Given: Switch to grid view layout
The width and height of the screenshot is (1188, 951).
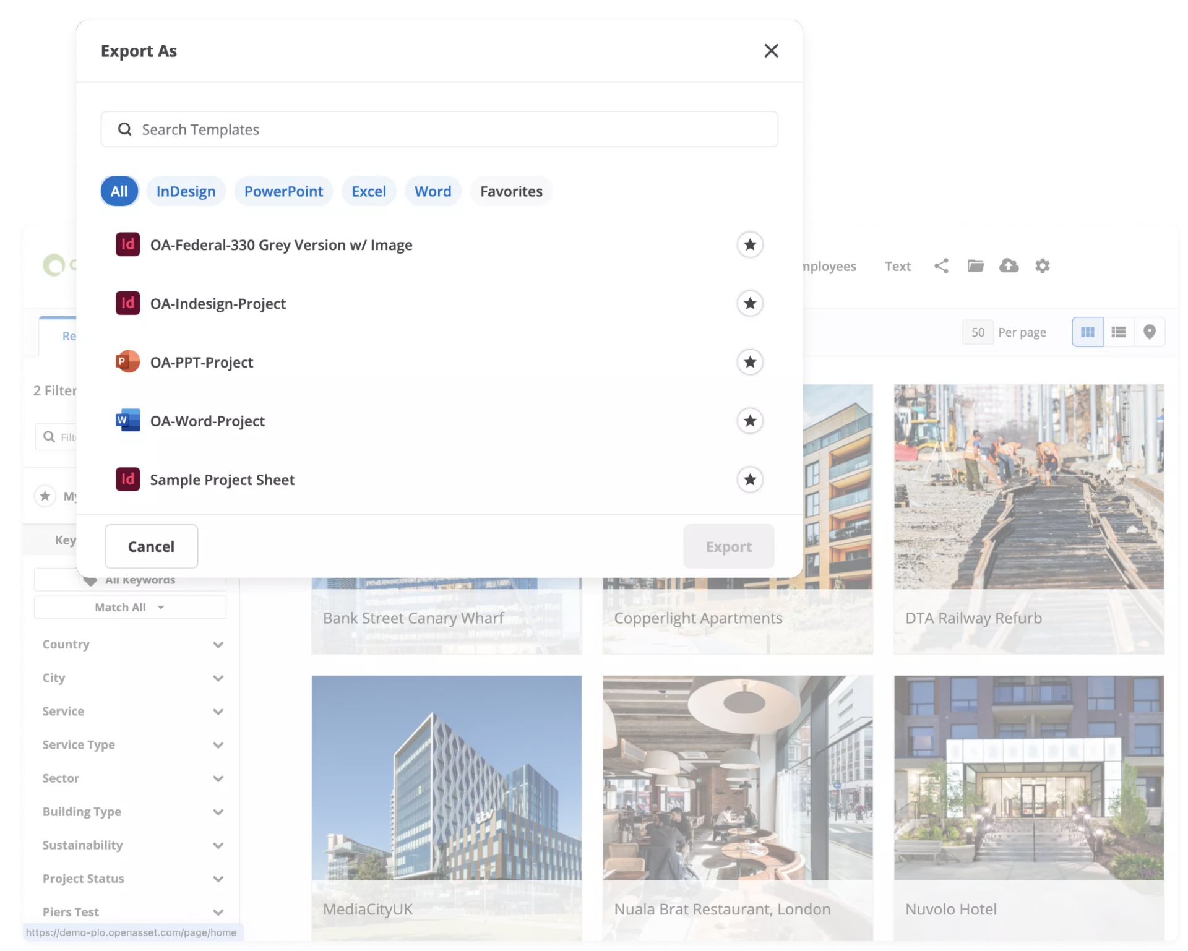Looking at the screenshot, I should point(1087,332).
